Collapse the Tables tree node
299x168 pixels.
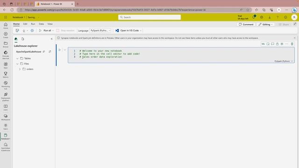pos(17,58)
